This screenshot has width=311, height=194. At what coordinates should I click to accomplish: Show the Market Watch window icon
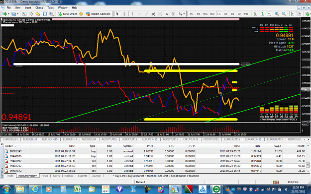(24, 14)
